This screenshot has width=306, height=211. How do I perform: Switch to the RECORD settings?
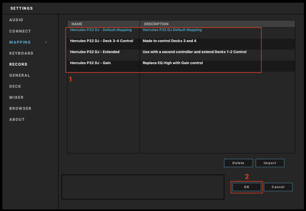[18, 64]
